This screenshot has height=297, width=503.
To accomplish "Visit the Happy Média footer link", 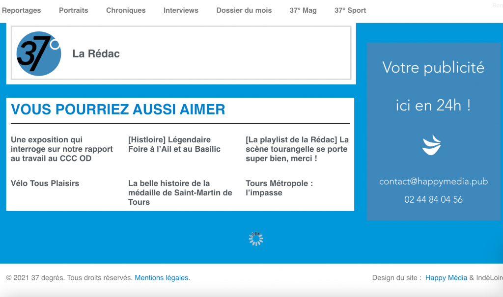I will [446, 278].
